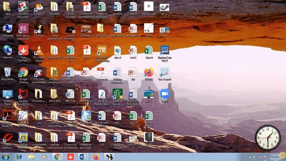The height and width of the screenshot is (161, 286).
Task: Select the Firefox desktop shortcut
Action: pos(149,74)
